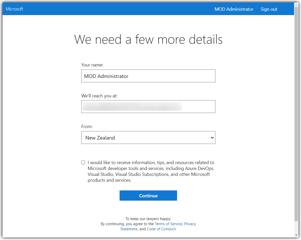The image size is (301, 240).
Task: Open the From country dropdown
Action: [x=148, y=138]
